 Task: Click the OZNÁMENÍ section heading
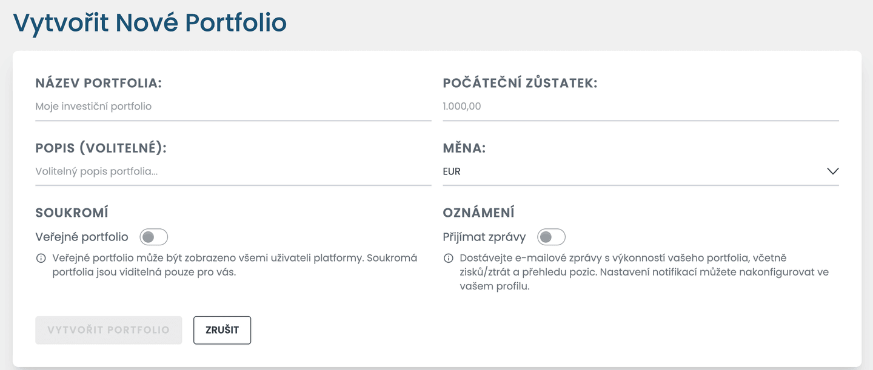click(x=478, y=212)
